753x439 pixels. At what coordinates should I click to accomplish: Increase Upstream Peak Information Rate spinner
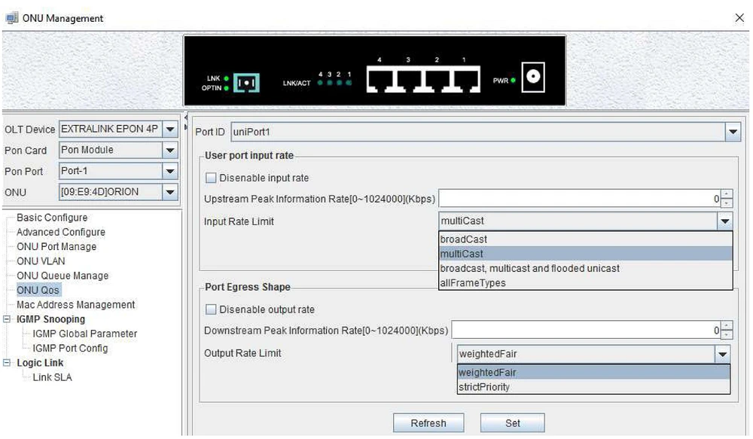pyautogui.click(x=727, y=196)
